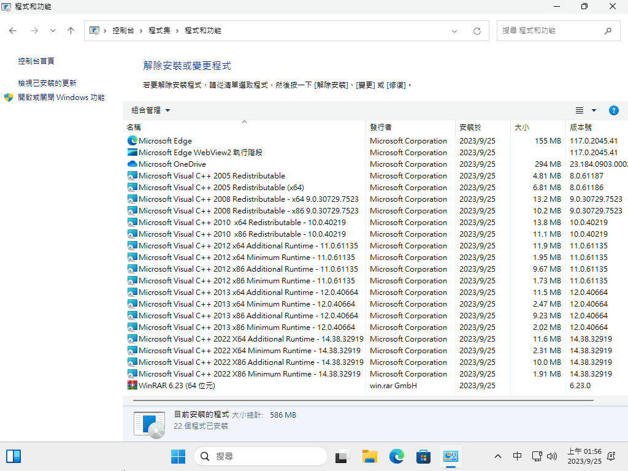
Task: Click the Control Panel taskbar icon
Action: (451, 456)
